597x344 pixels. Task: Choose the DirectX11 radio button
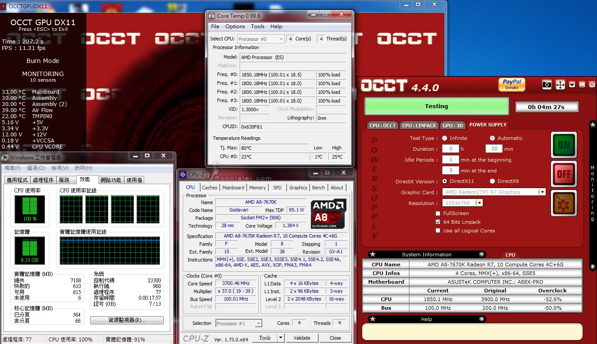click(x=445, y=181)
